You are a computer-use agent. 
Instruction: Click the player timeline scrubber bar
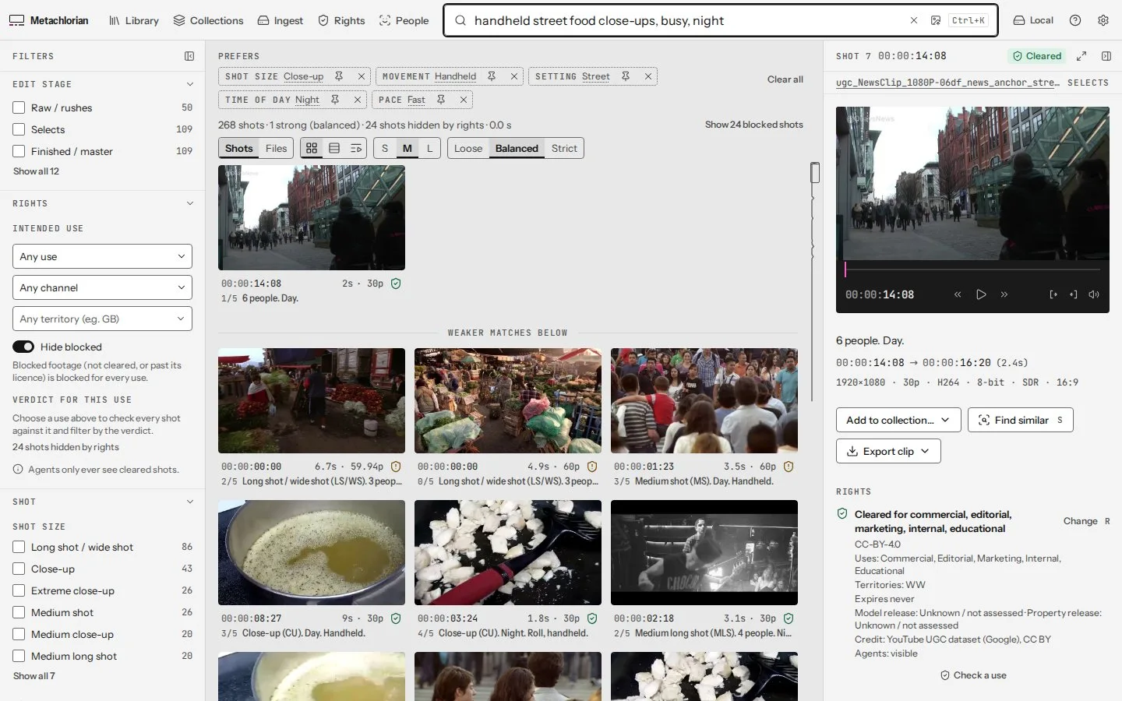click(972, 269)
